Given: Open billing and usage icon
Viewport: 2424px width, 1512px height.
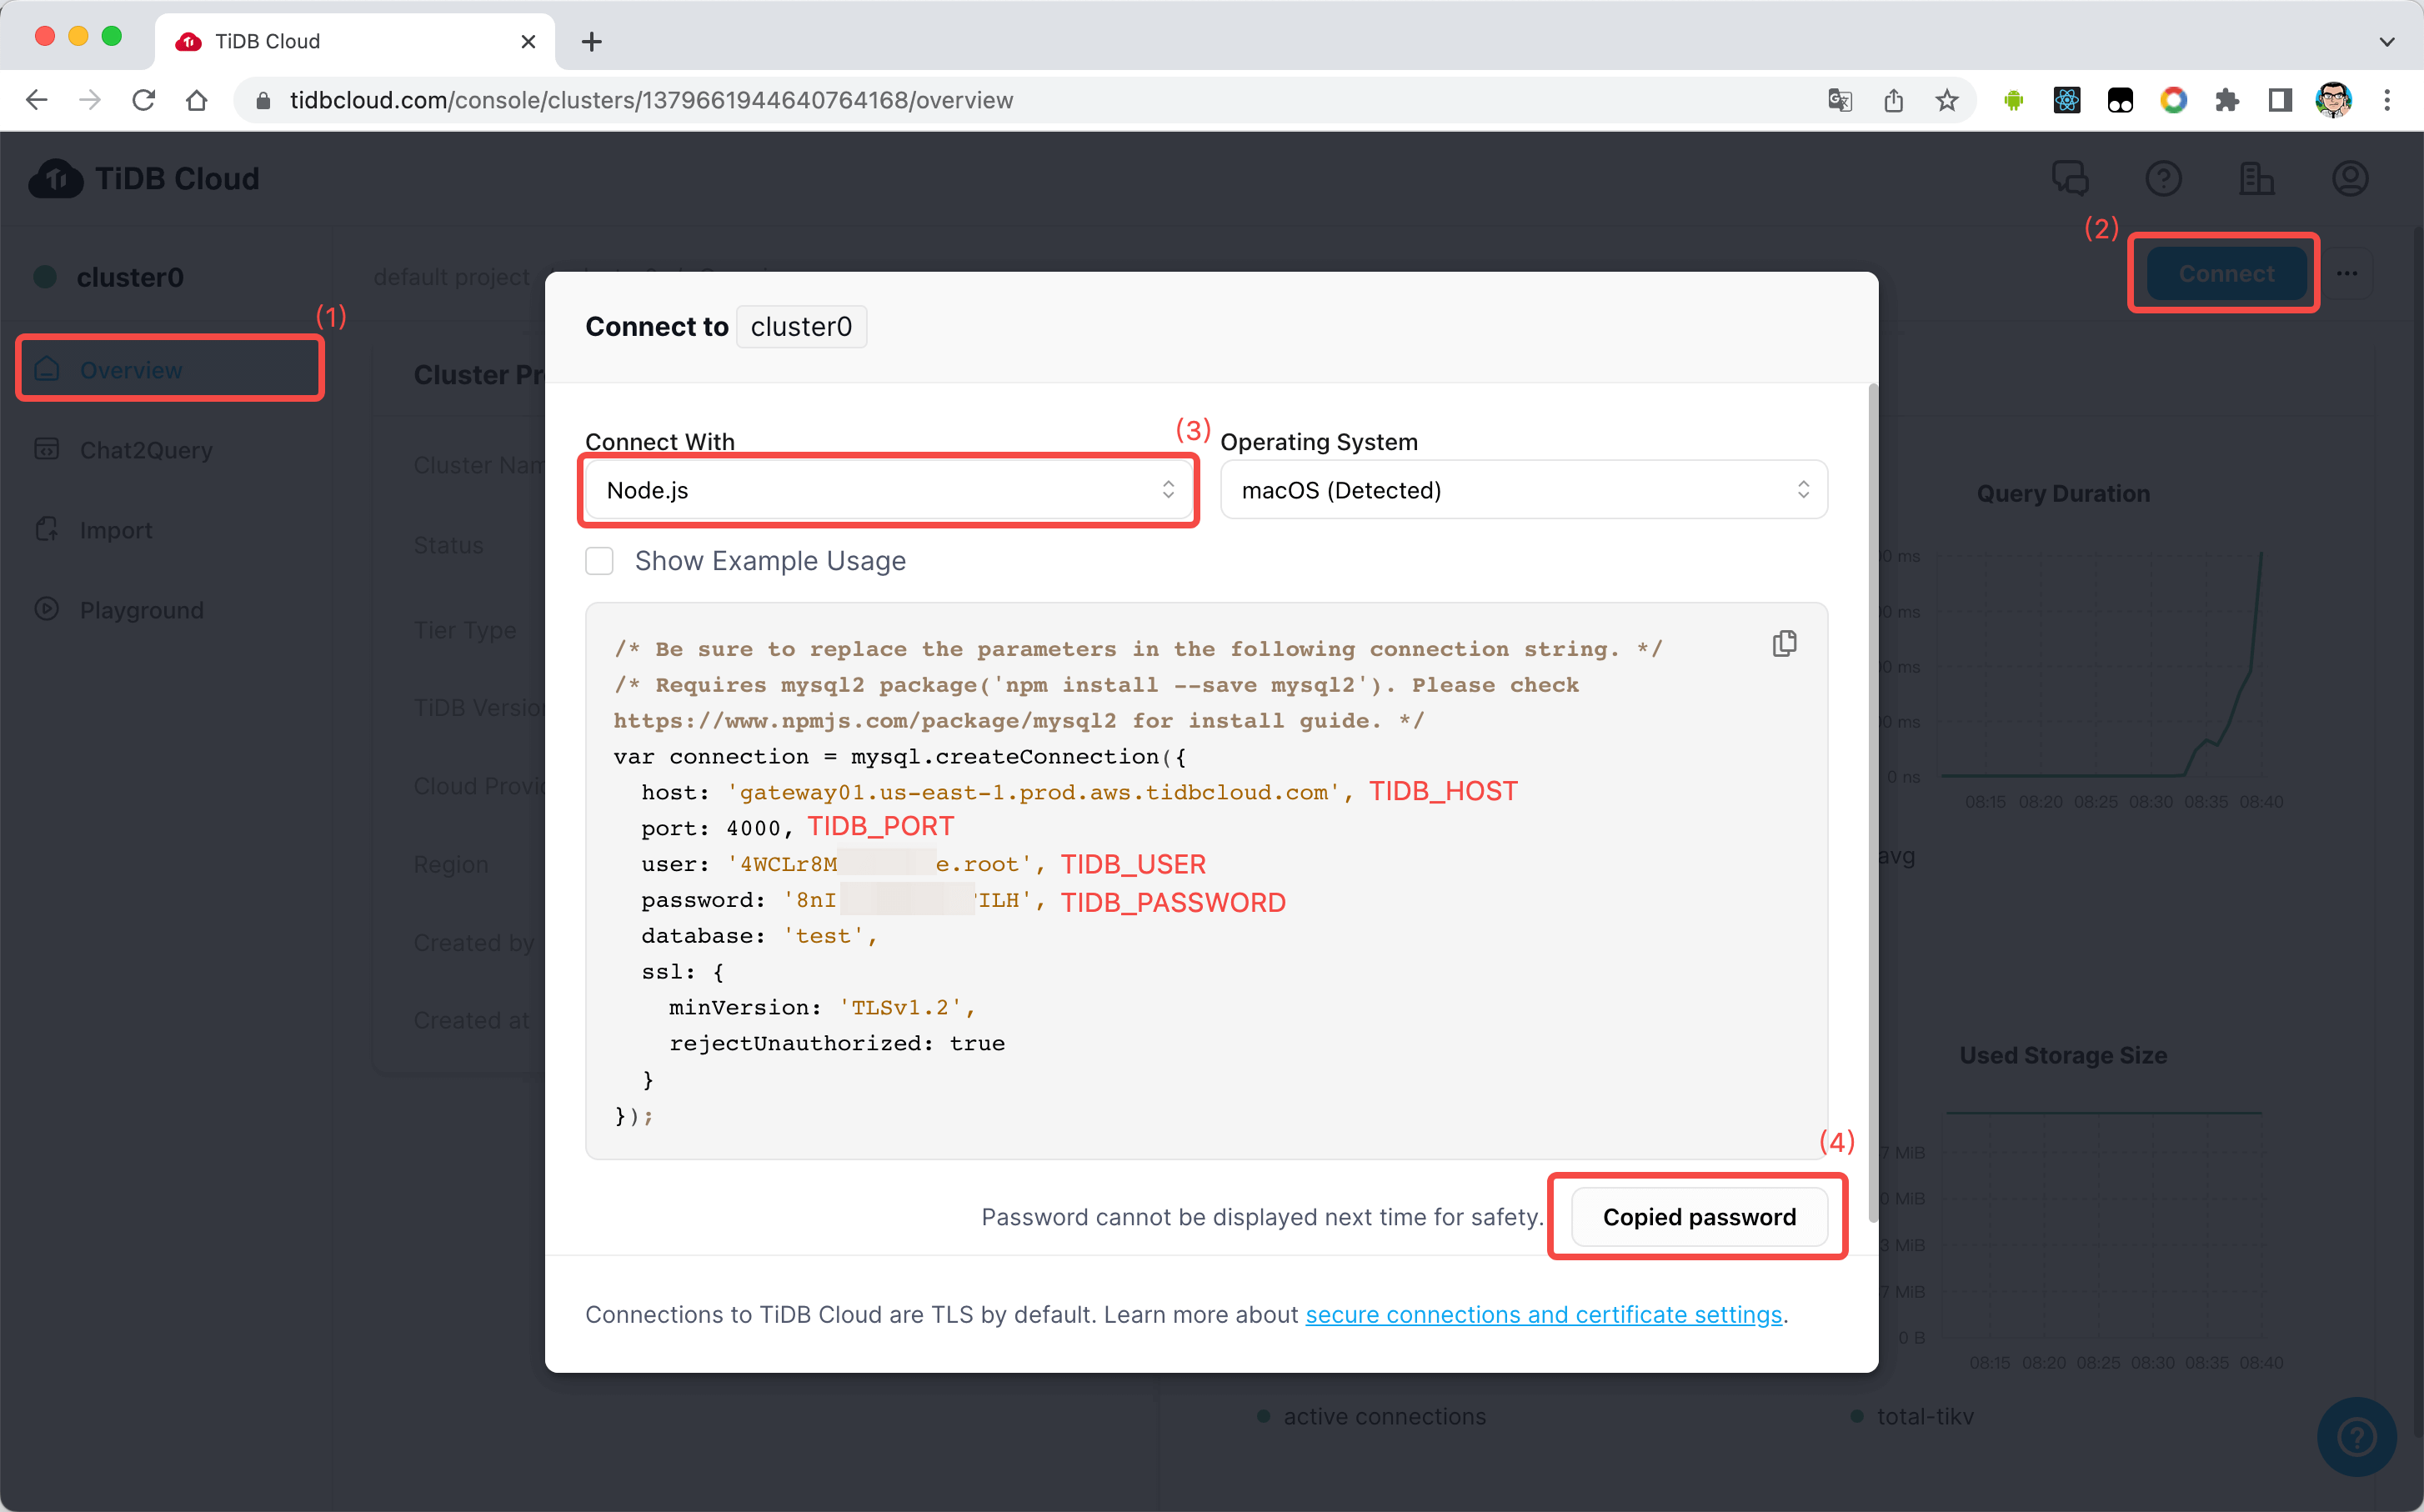Looking at the screenshot, I should point(2256,179).
